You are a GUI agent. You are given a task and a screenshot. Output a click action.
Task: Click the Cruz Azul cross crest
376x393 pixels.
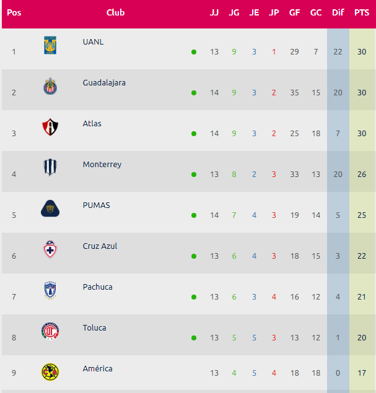click(50, 249)
